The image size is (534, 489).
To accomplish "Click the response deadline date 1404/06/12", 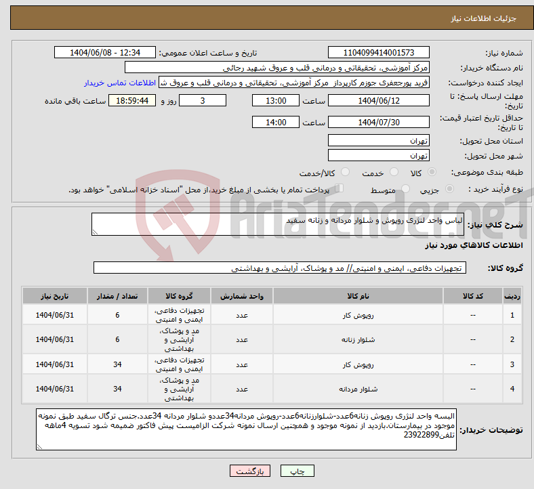I will point(379,100).
